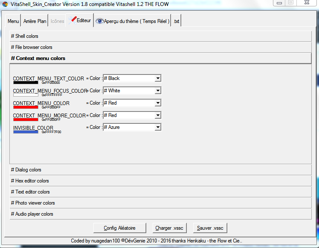Expand the Photo viewer colors section

coord(160,203)
